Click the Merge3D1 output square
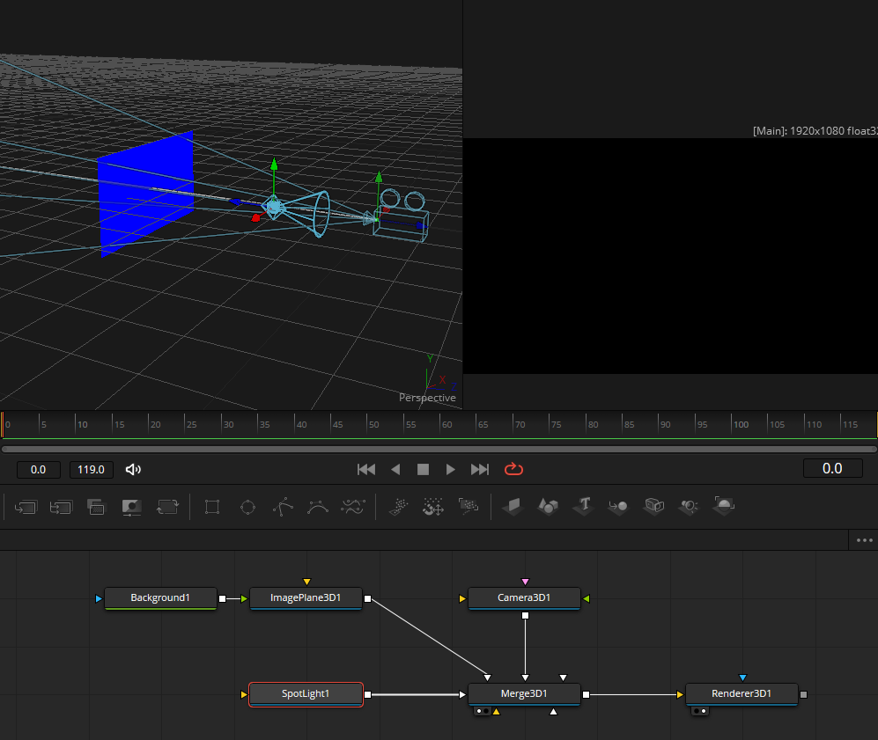The width and height of the screenshot is (878, 740). [587, 695]
